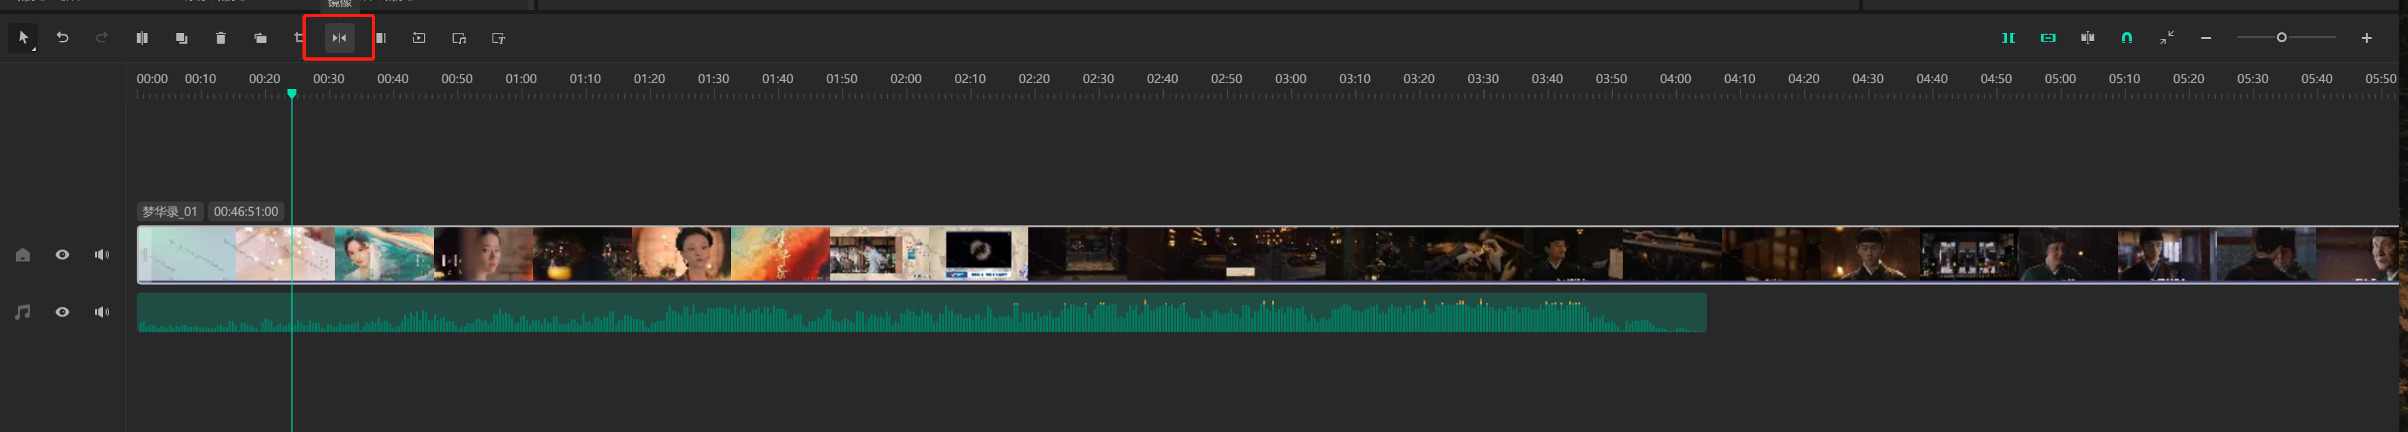Jump to 05:00 on the ruler

coord(2060,79)
